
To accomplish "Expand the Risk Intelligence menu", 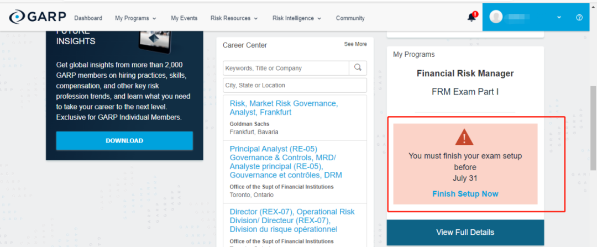I will pos(297,18).
